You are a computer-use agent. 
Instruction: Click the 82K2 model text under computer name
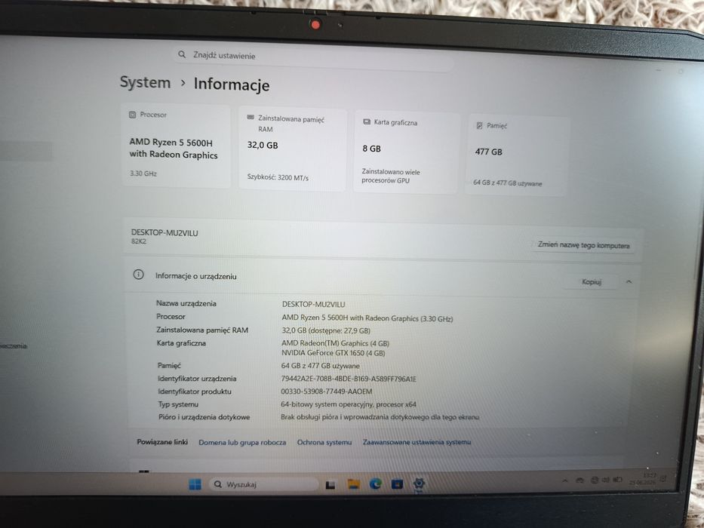click(x=139, y=241)
